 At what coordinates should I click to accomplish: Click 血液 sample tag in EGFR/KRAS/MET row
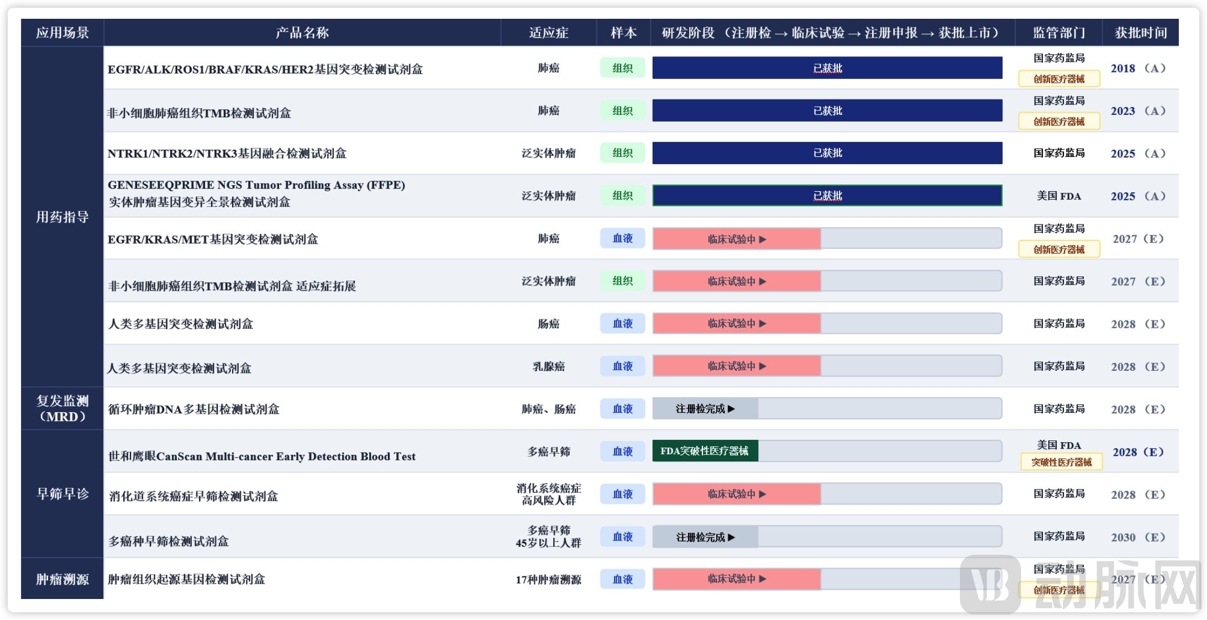pos(623,238)
